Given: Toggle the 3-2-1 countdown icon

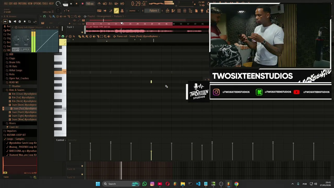Looking at the screenshot, I should click(111, 4).
